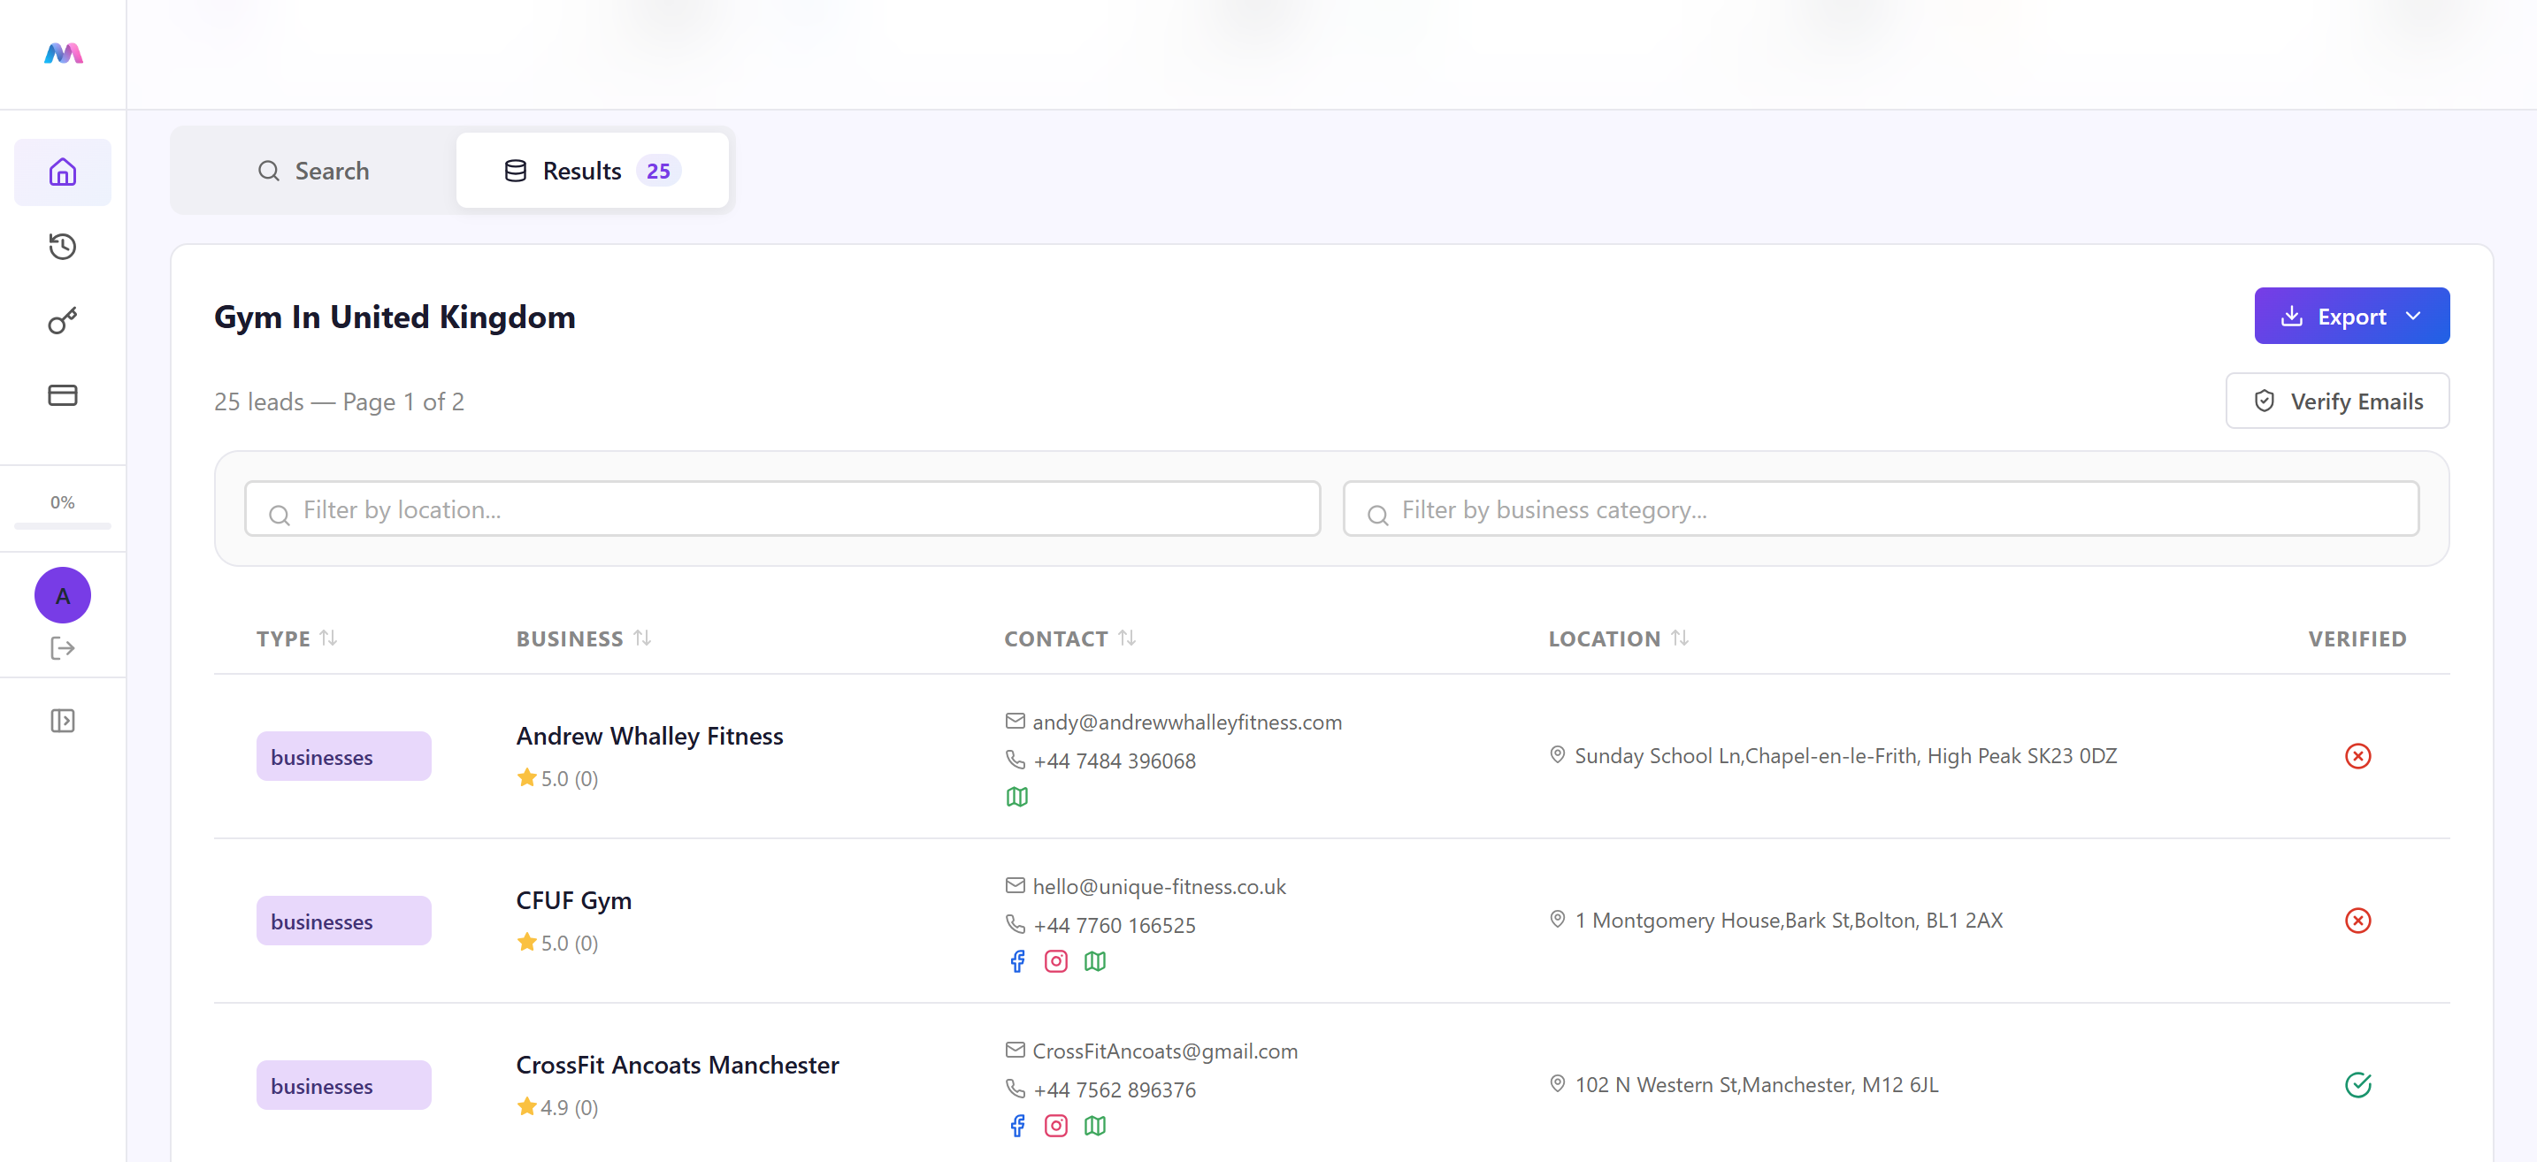This screenshot has height=1162, width=2537.
Task: Click the Filter by location field
Action: 782,509
